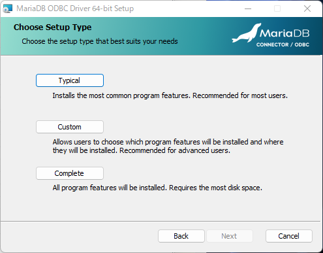
Task: Go to the previous step with Back
Action: coord(181,236)
